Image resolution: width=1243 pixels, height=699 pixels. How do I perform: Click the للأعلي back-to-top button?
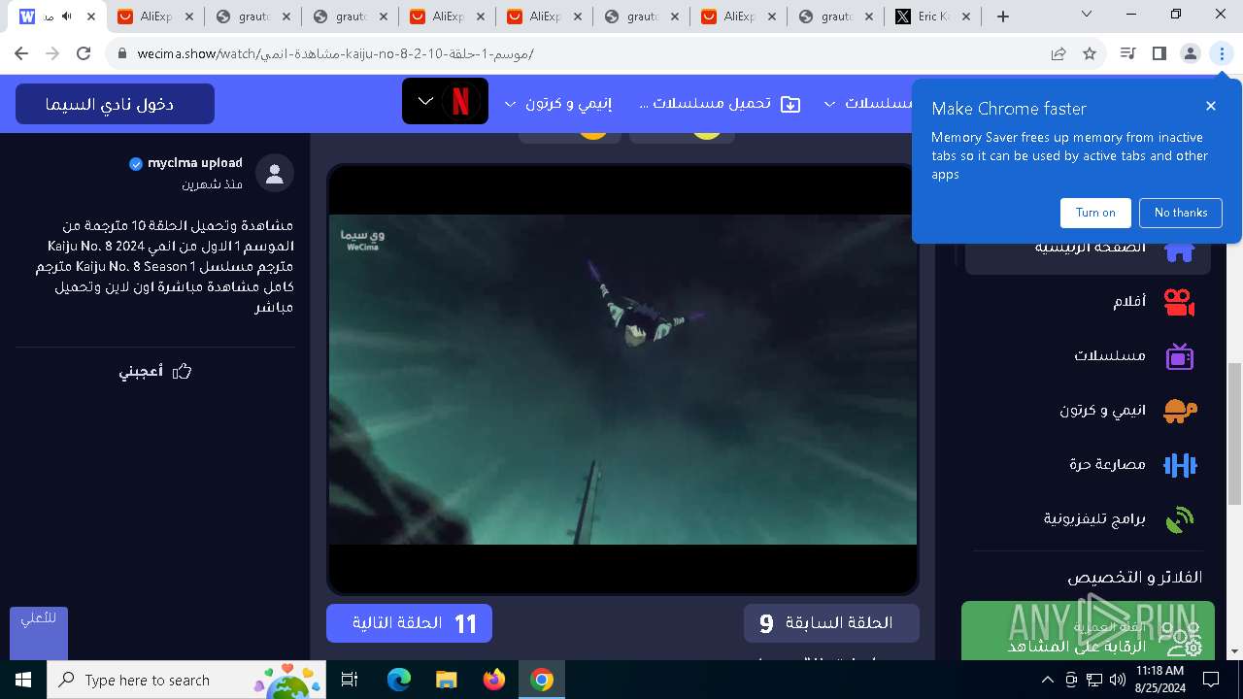39,633
